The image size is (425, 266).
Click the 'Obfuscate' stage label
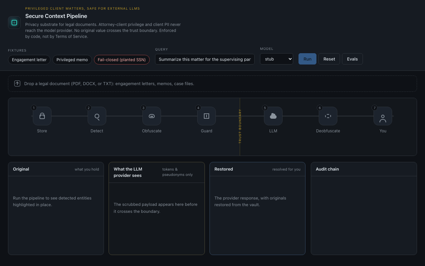[x=152, y=131]
